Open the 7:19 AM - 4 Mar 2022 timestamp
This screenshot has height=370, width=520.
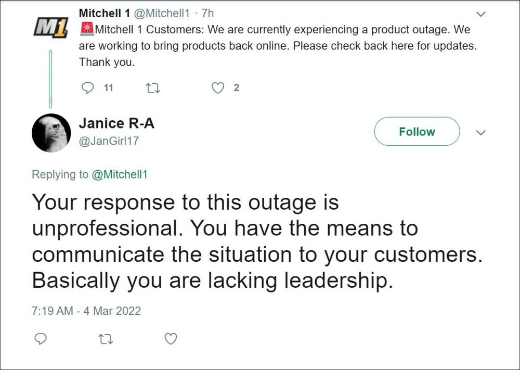pos(86,311)
